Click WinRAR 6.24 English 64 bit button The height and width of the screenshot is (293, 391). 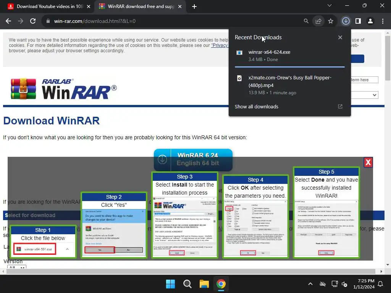click(193, 159)
